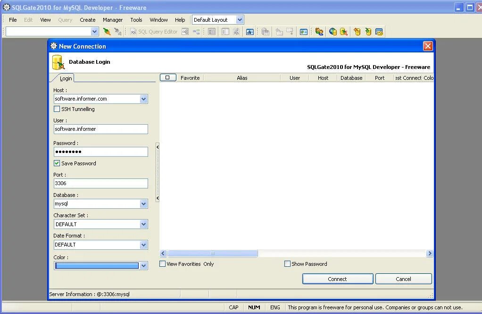Screen dimensions: 482x314
Task: Click the New Connection gear title icon
Action: 54,46
